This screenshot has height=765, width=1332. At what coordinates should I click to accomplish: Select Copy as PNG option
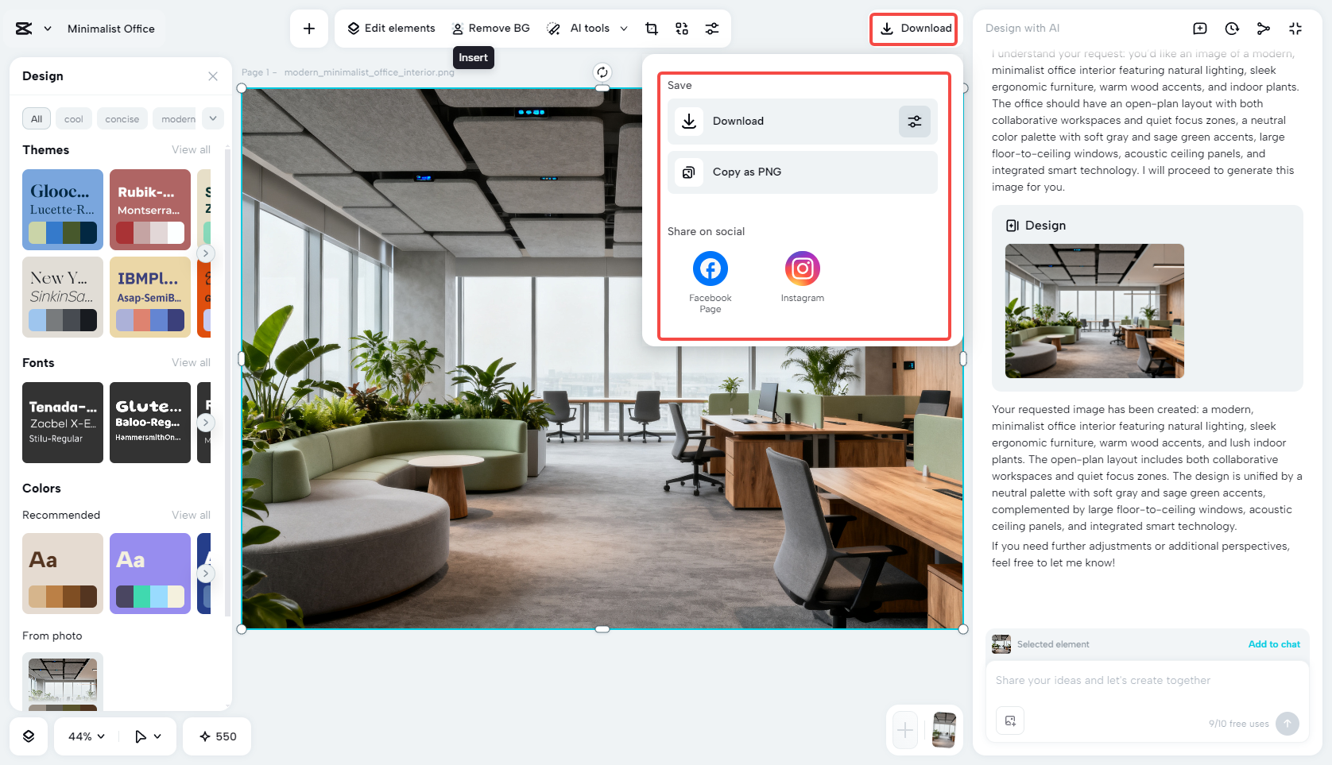pos(801,172)
